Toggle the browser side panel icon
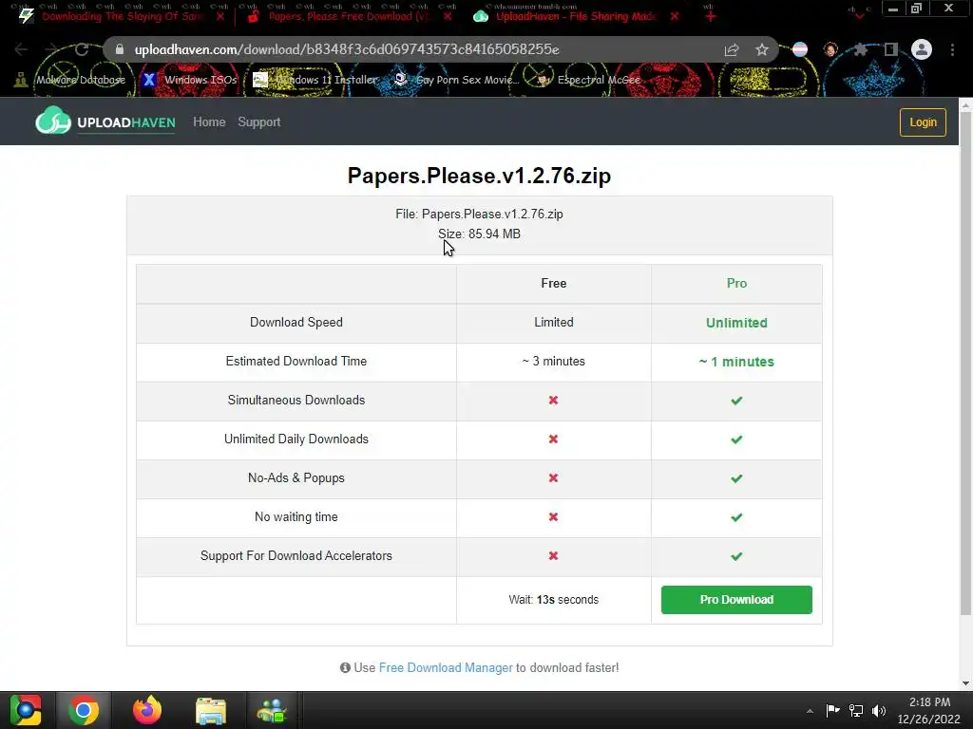Viewport: 973px width, 729px height. click(x=890, y=49)
